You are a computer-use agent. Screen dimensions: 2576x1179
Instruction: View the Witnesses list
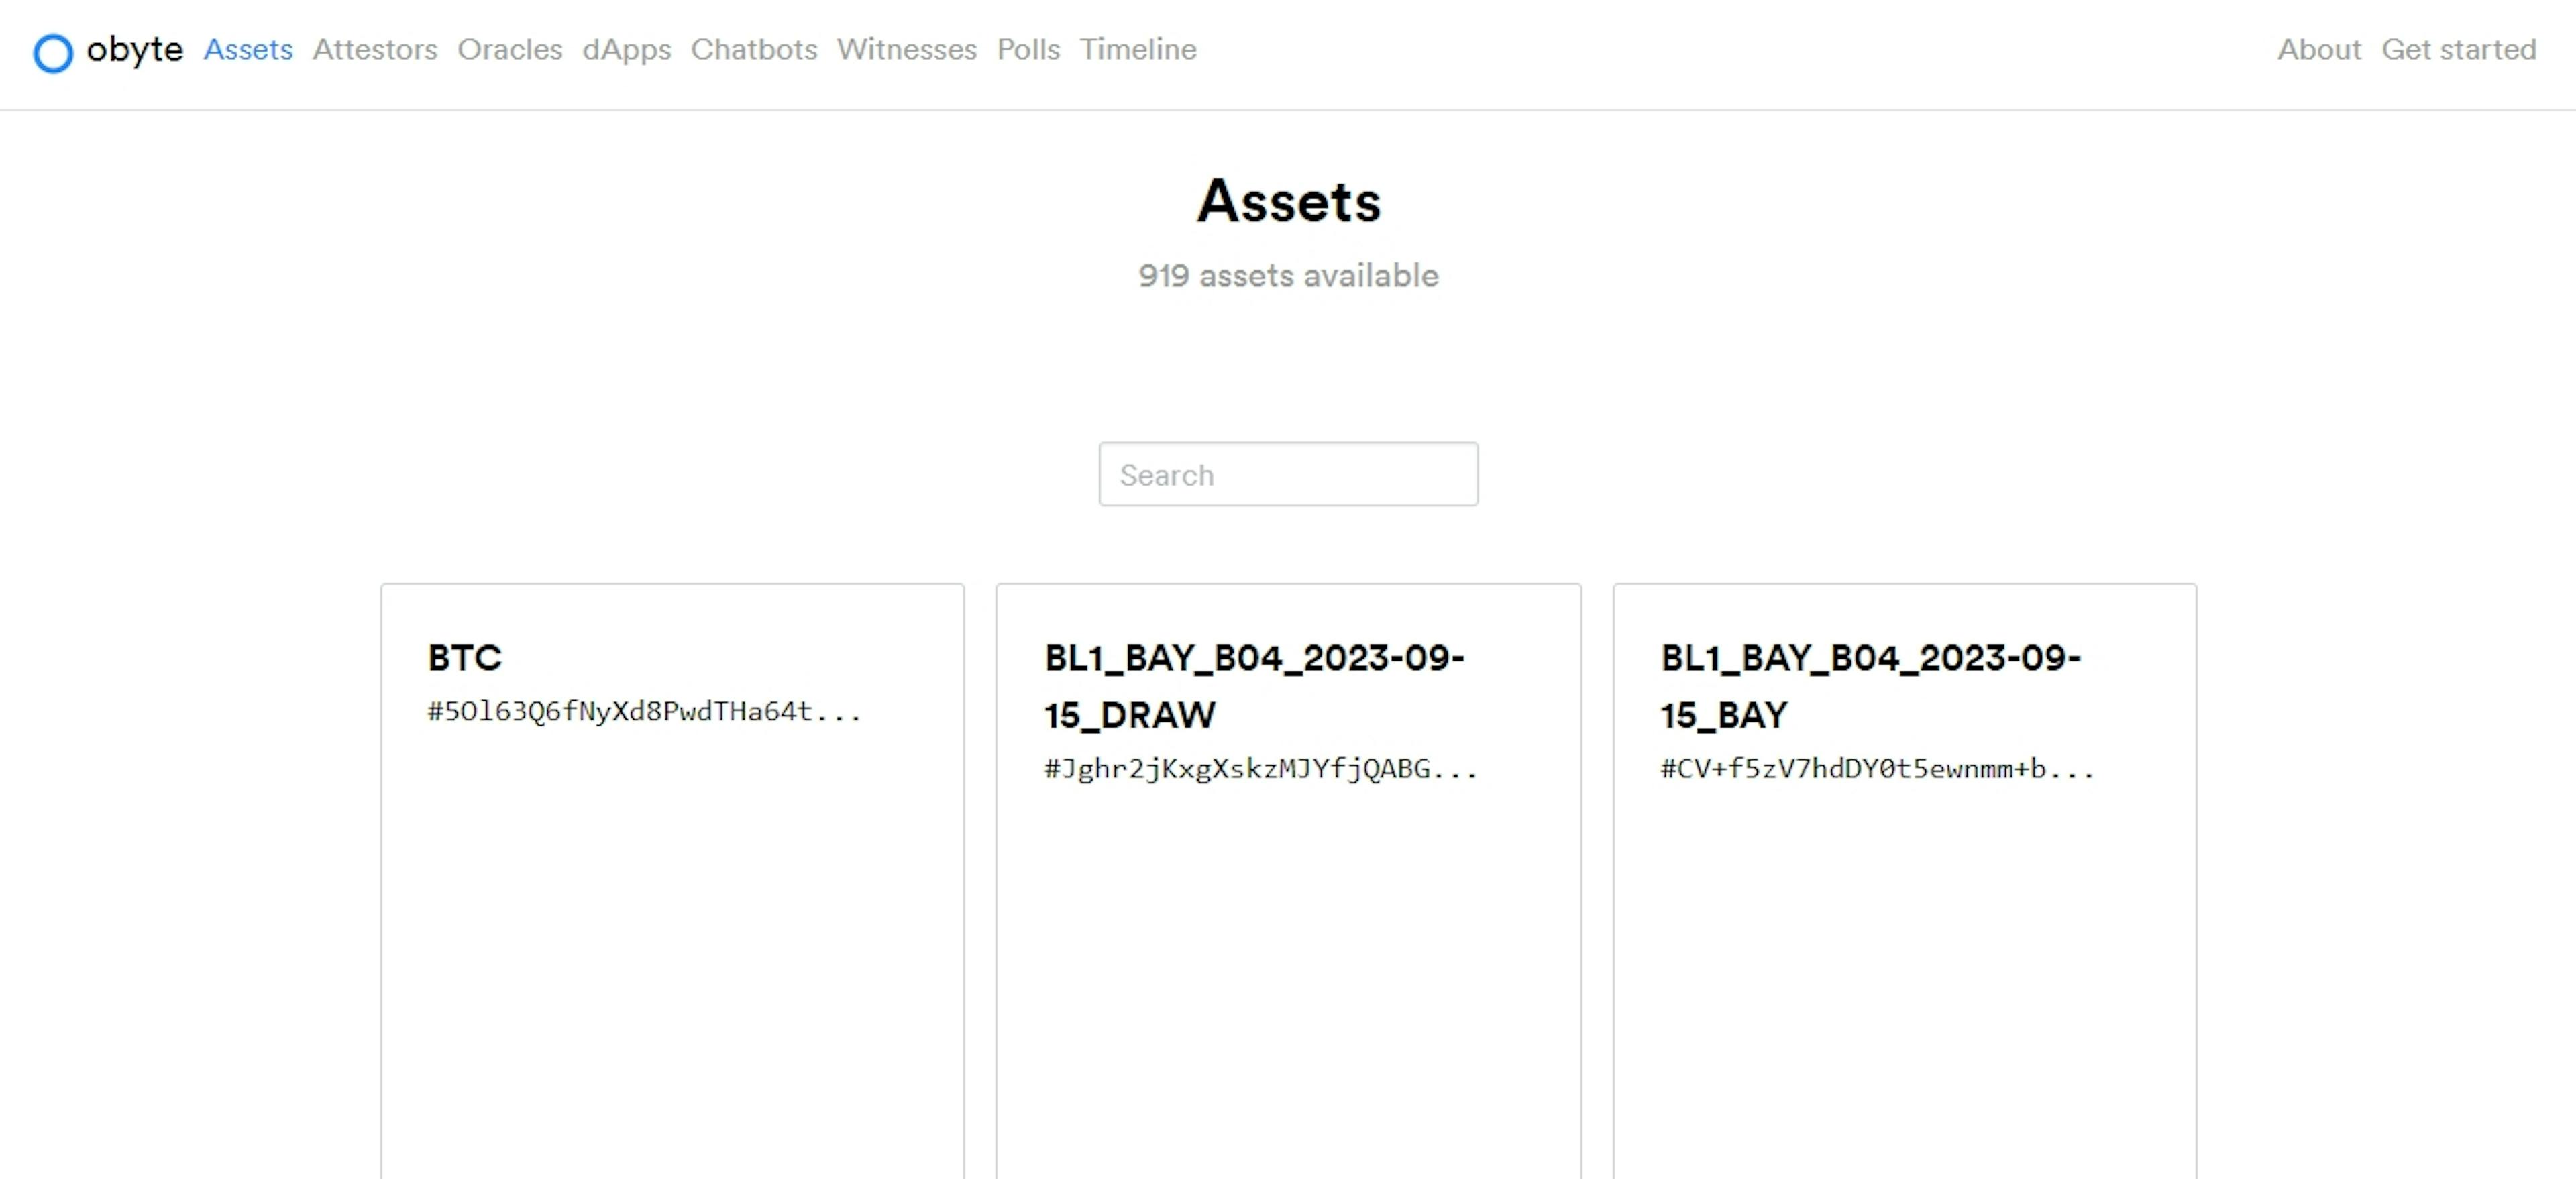coord(906,50)
